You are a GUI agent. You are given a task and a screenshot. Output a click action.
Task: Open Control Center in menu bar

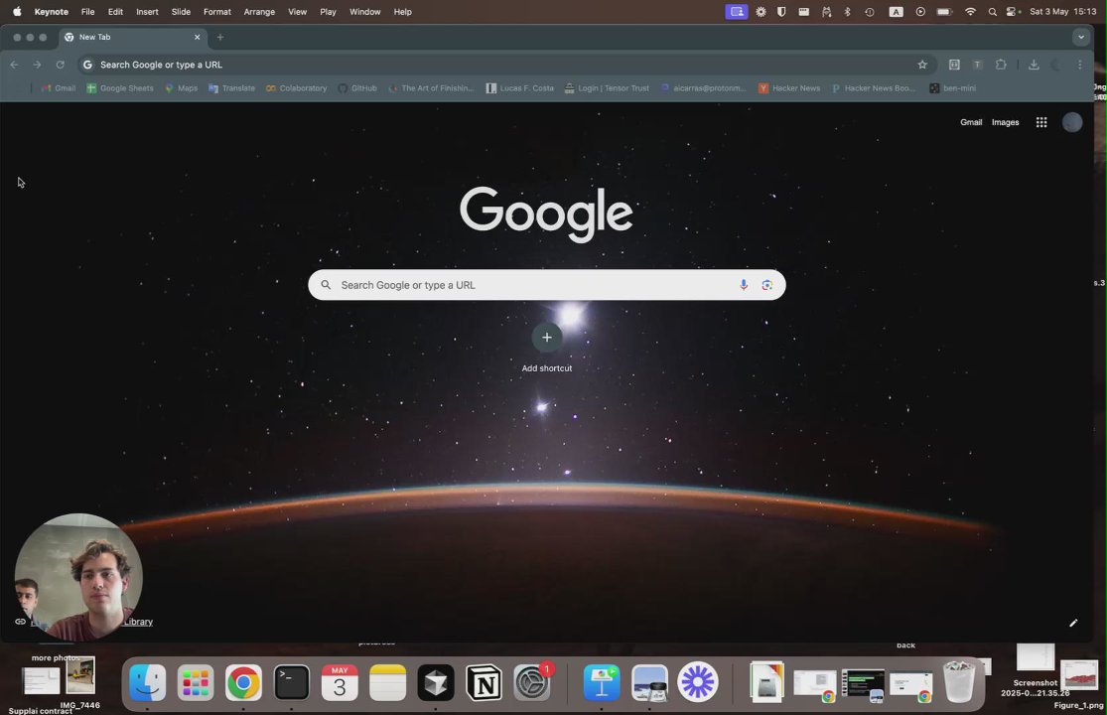pos(1013,11)
